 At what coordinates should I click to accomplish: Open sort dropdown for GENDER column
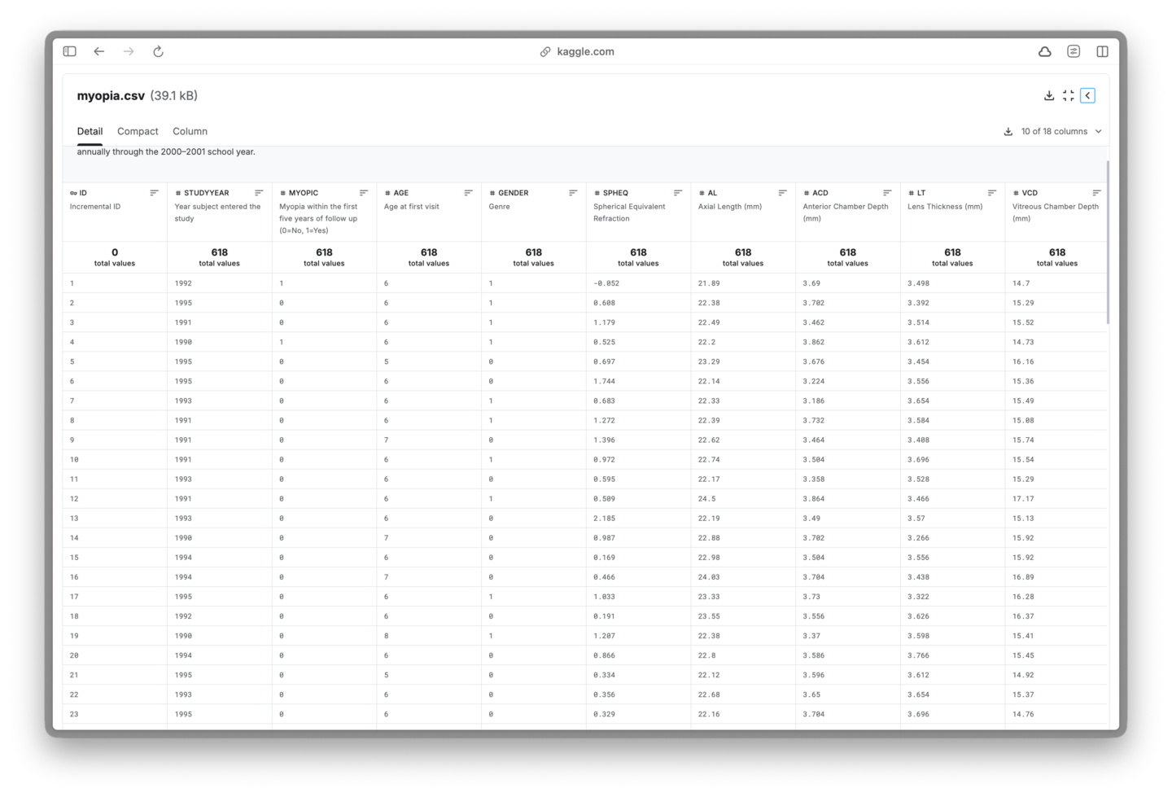point(573,193)
